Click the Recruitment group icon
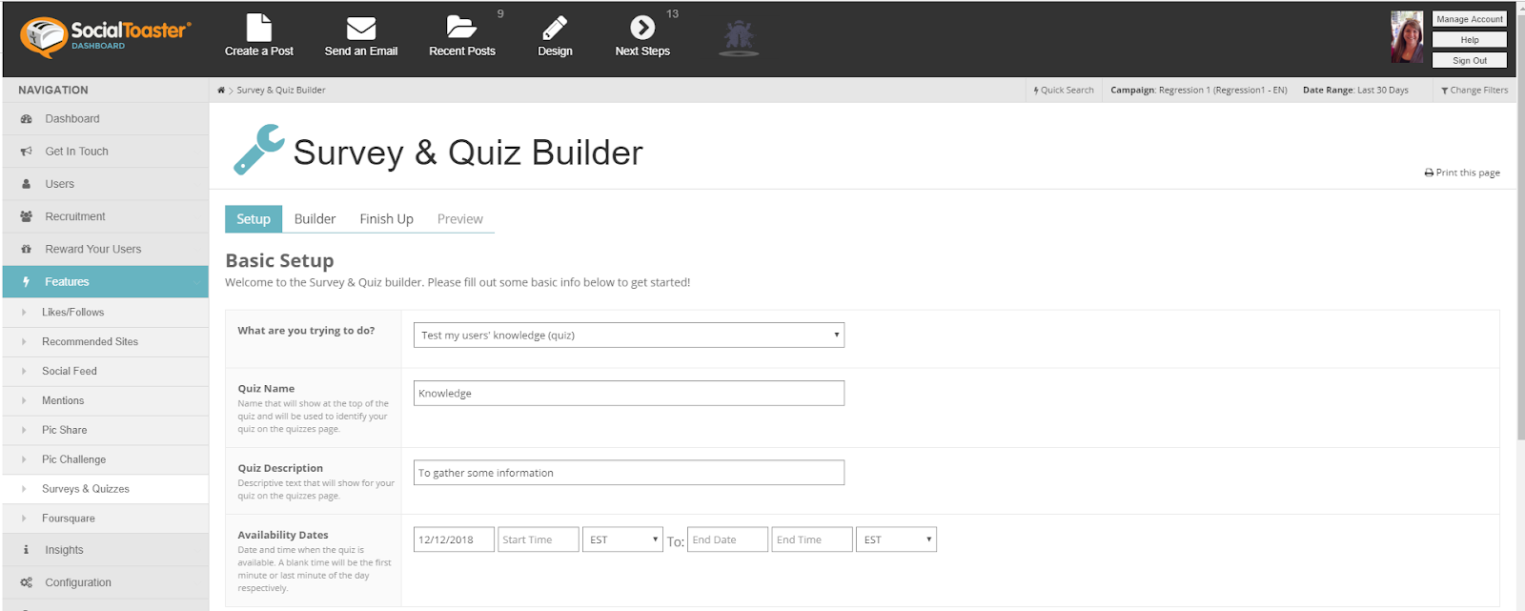 (x=27, y=216)
